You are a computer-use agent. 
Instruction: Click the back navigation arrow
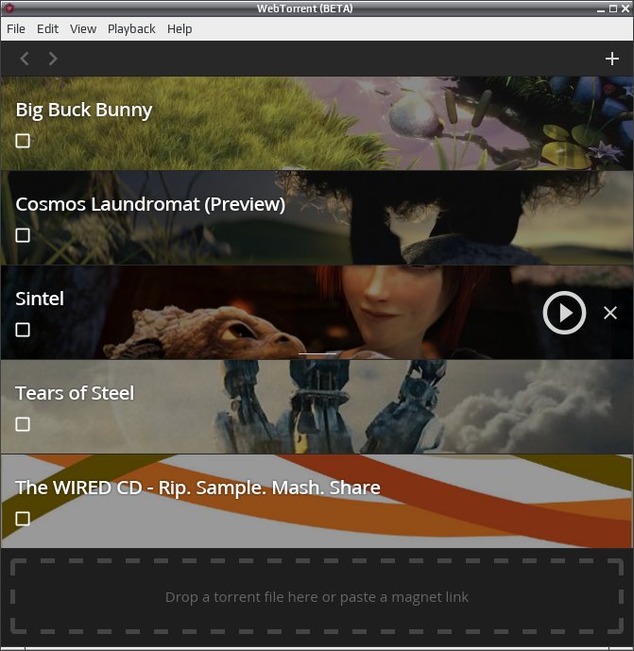pos(25,59)
